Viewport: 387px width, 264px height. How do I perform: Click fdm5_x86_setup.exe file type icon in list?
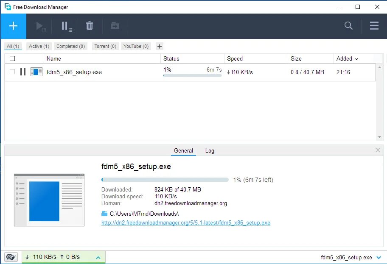(x=36, y=72)
